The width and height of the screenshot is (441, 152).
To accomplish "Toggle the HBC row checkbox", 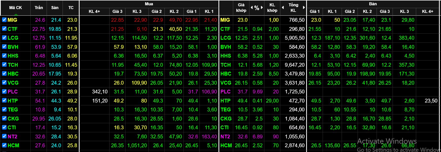I will point(4,73).
